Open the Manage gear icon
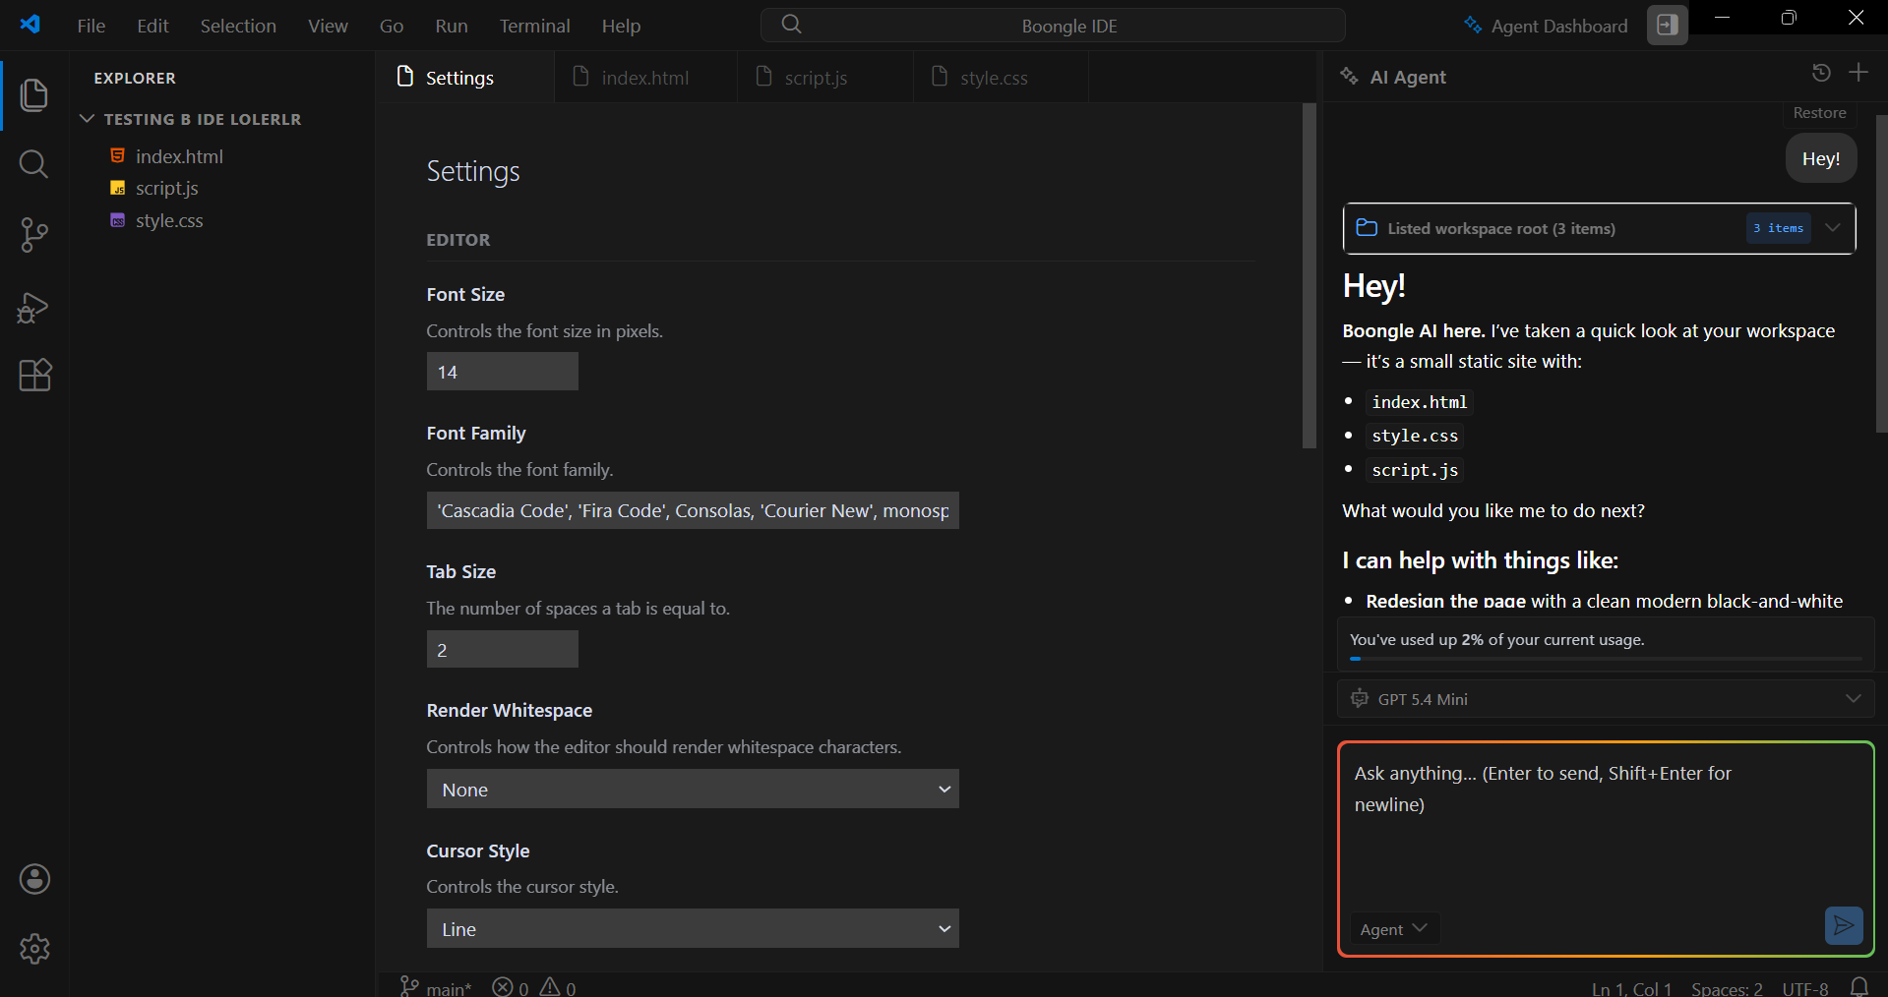Screen dimensions: 1888x997 (34, 949)
